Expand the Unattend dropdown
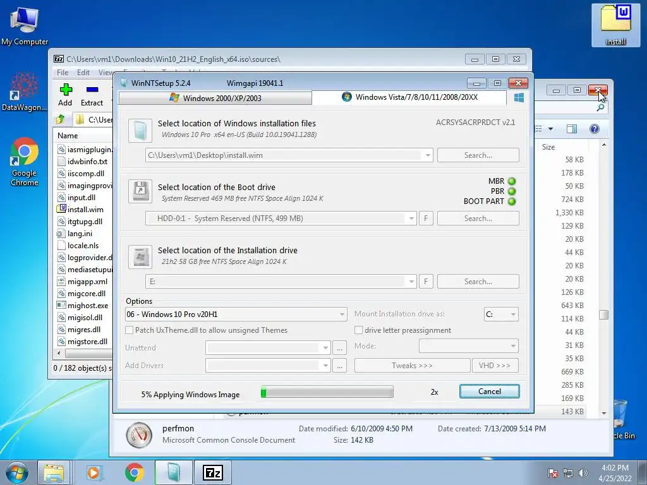Viewport: 647px width, 485px height. 325,348
